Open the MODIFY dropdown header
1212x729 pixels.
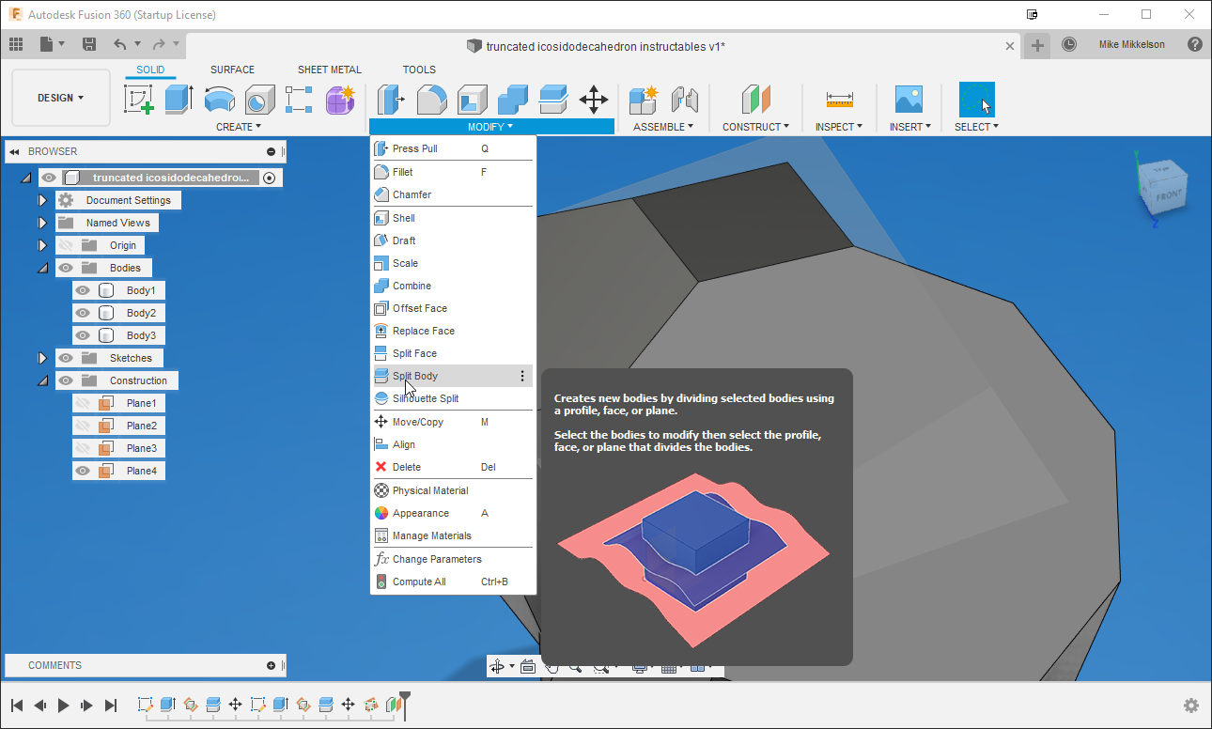pyautogui.click(x=489, y=126)
